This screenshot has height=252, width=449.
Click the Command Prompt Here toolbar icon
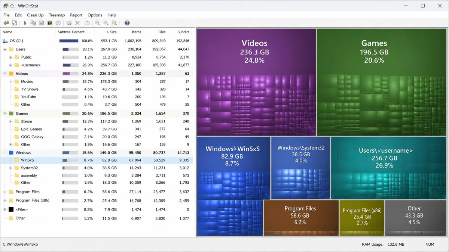point(50,23)
